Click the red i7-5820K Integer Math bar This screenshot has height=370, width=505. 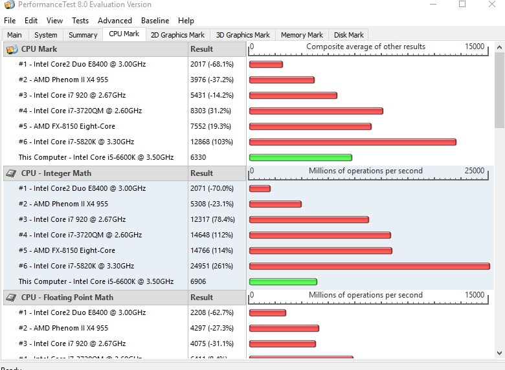coord(370,266)
